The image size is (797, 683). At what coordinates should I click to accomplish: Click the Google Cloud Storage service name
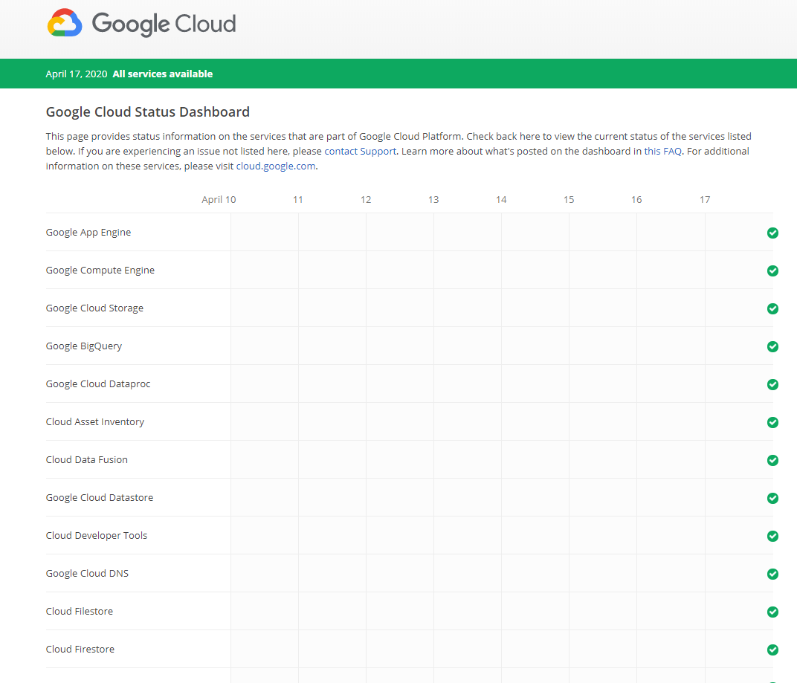pos(94,308)
